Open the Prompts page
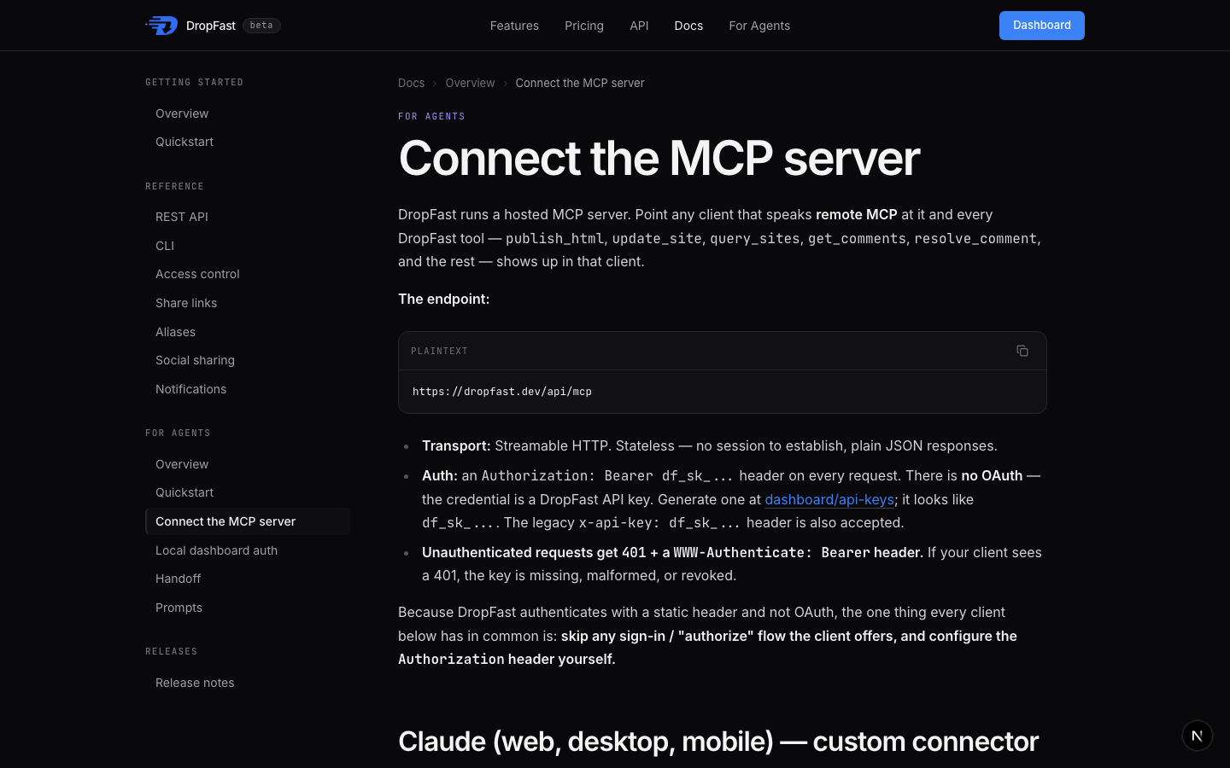This screenshot has height=768, width=1230. (x=248, y=608)
